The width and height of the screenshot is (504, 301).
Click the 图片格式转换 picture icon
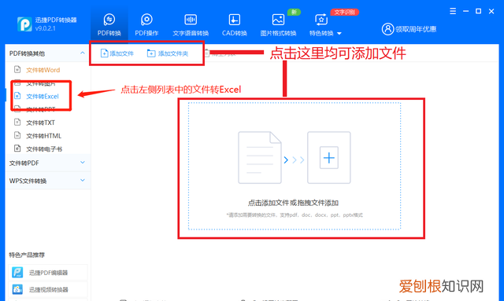point(278,20)
